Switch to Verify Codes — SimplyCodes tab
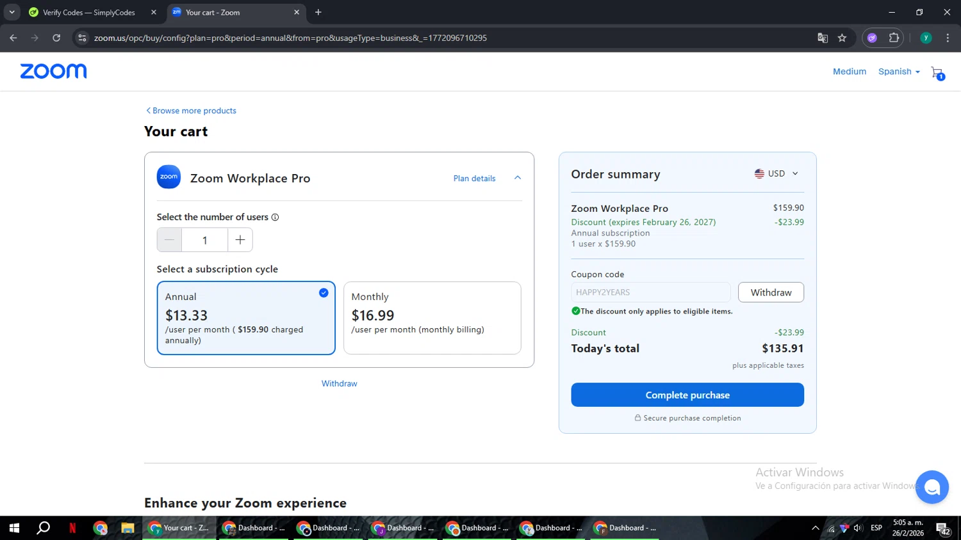Screen dimensions: 961x540 click(88, 12)
